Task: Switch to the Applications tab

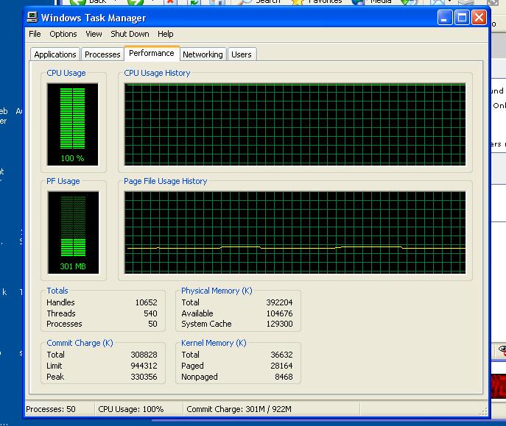Action: (x=55, y=54)
